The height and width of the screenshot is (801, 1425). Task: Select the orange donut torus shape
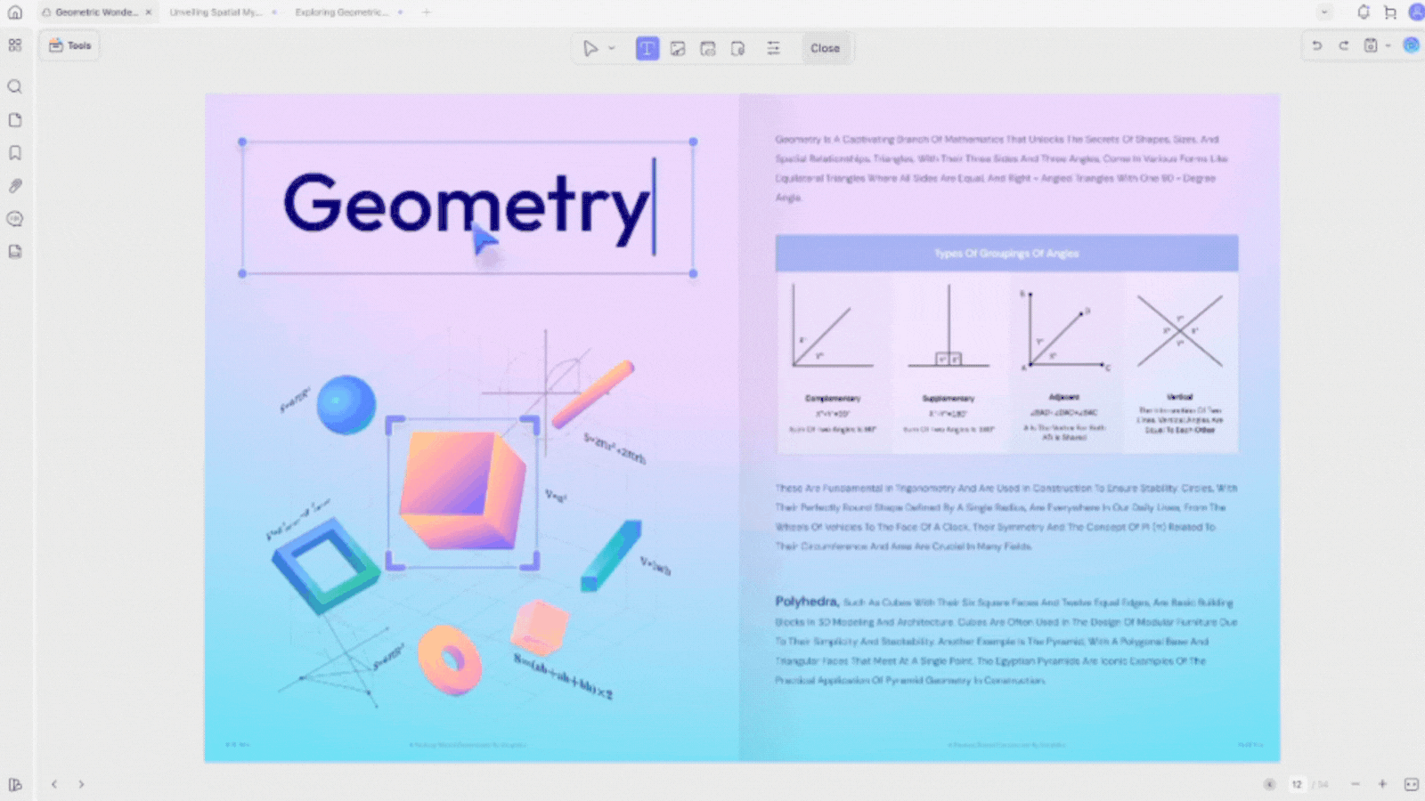pos(450,659)
